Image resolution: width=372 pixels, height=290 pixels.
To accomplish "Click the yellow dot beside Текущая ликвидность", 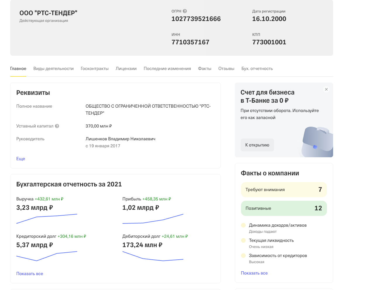I will (x=243, y=240).
